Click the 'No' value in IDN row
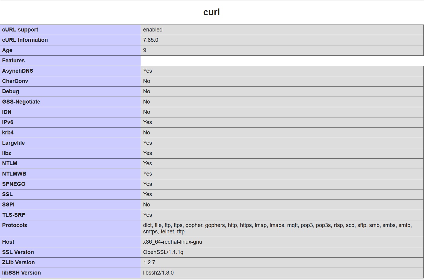The width and height of the screenshot is (424, 280). [146, 112]
